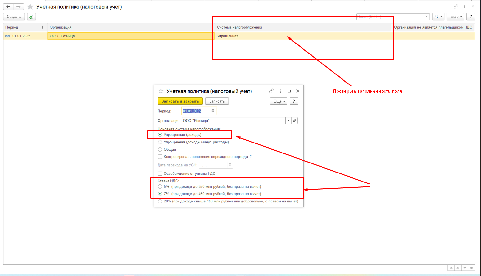Open the Еще menu in main toolbar

pyautogui.click(x=456, y=16)
